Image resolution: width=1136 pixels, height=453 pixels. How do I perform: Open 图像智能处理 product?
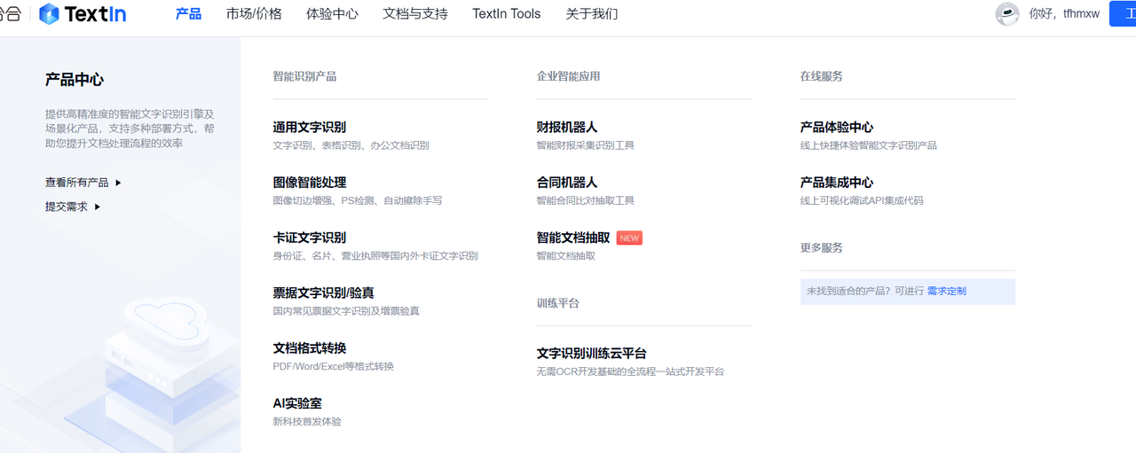pyautogui.click(x=310, y=182)
